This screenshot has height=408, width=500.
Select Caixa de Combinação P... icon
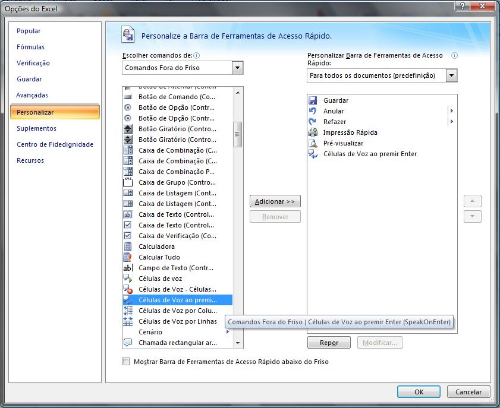[128, 172]
